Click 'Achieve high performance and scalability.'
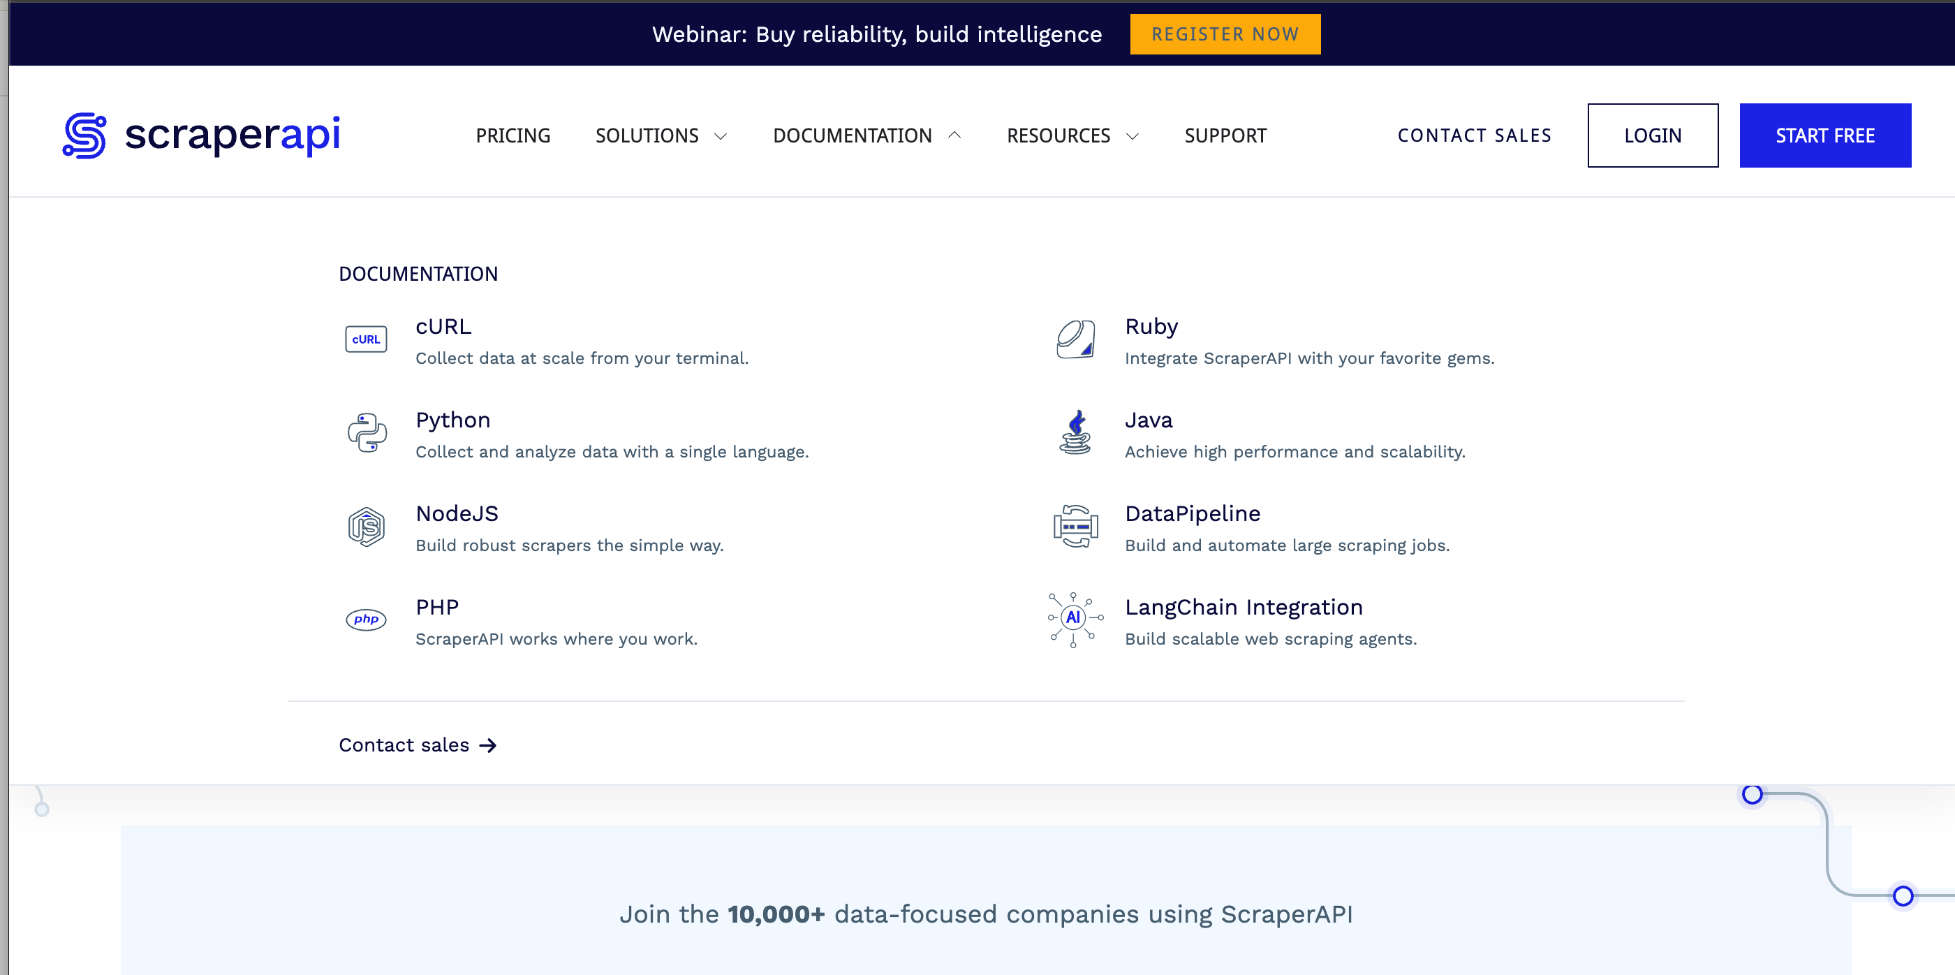1955x975 pixels. tap(1295, 452)
